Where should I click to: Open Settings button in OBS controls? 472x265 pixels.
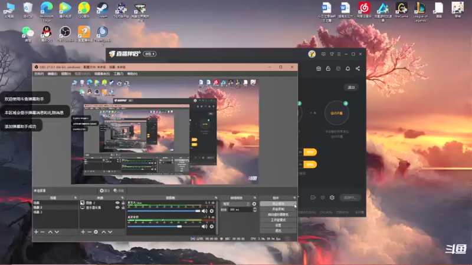coord(278,226)
